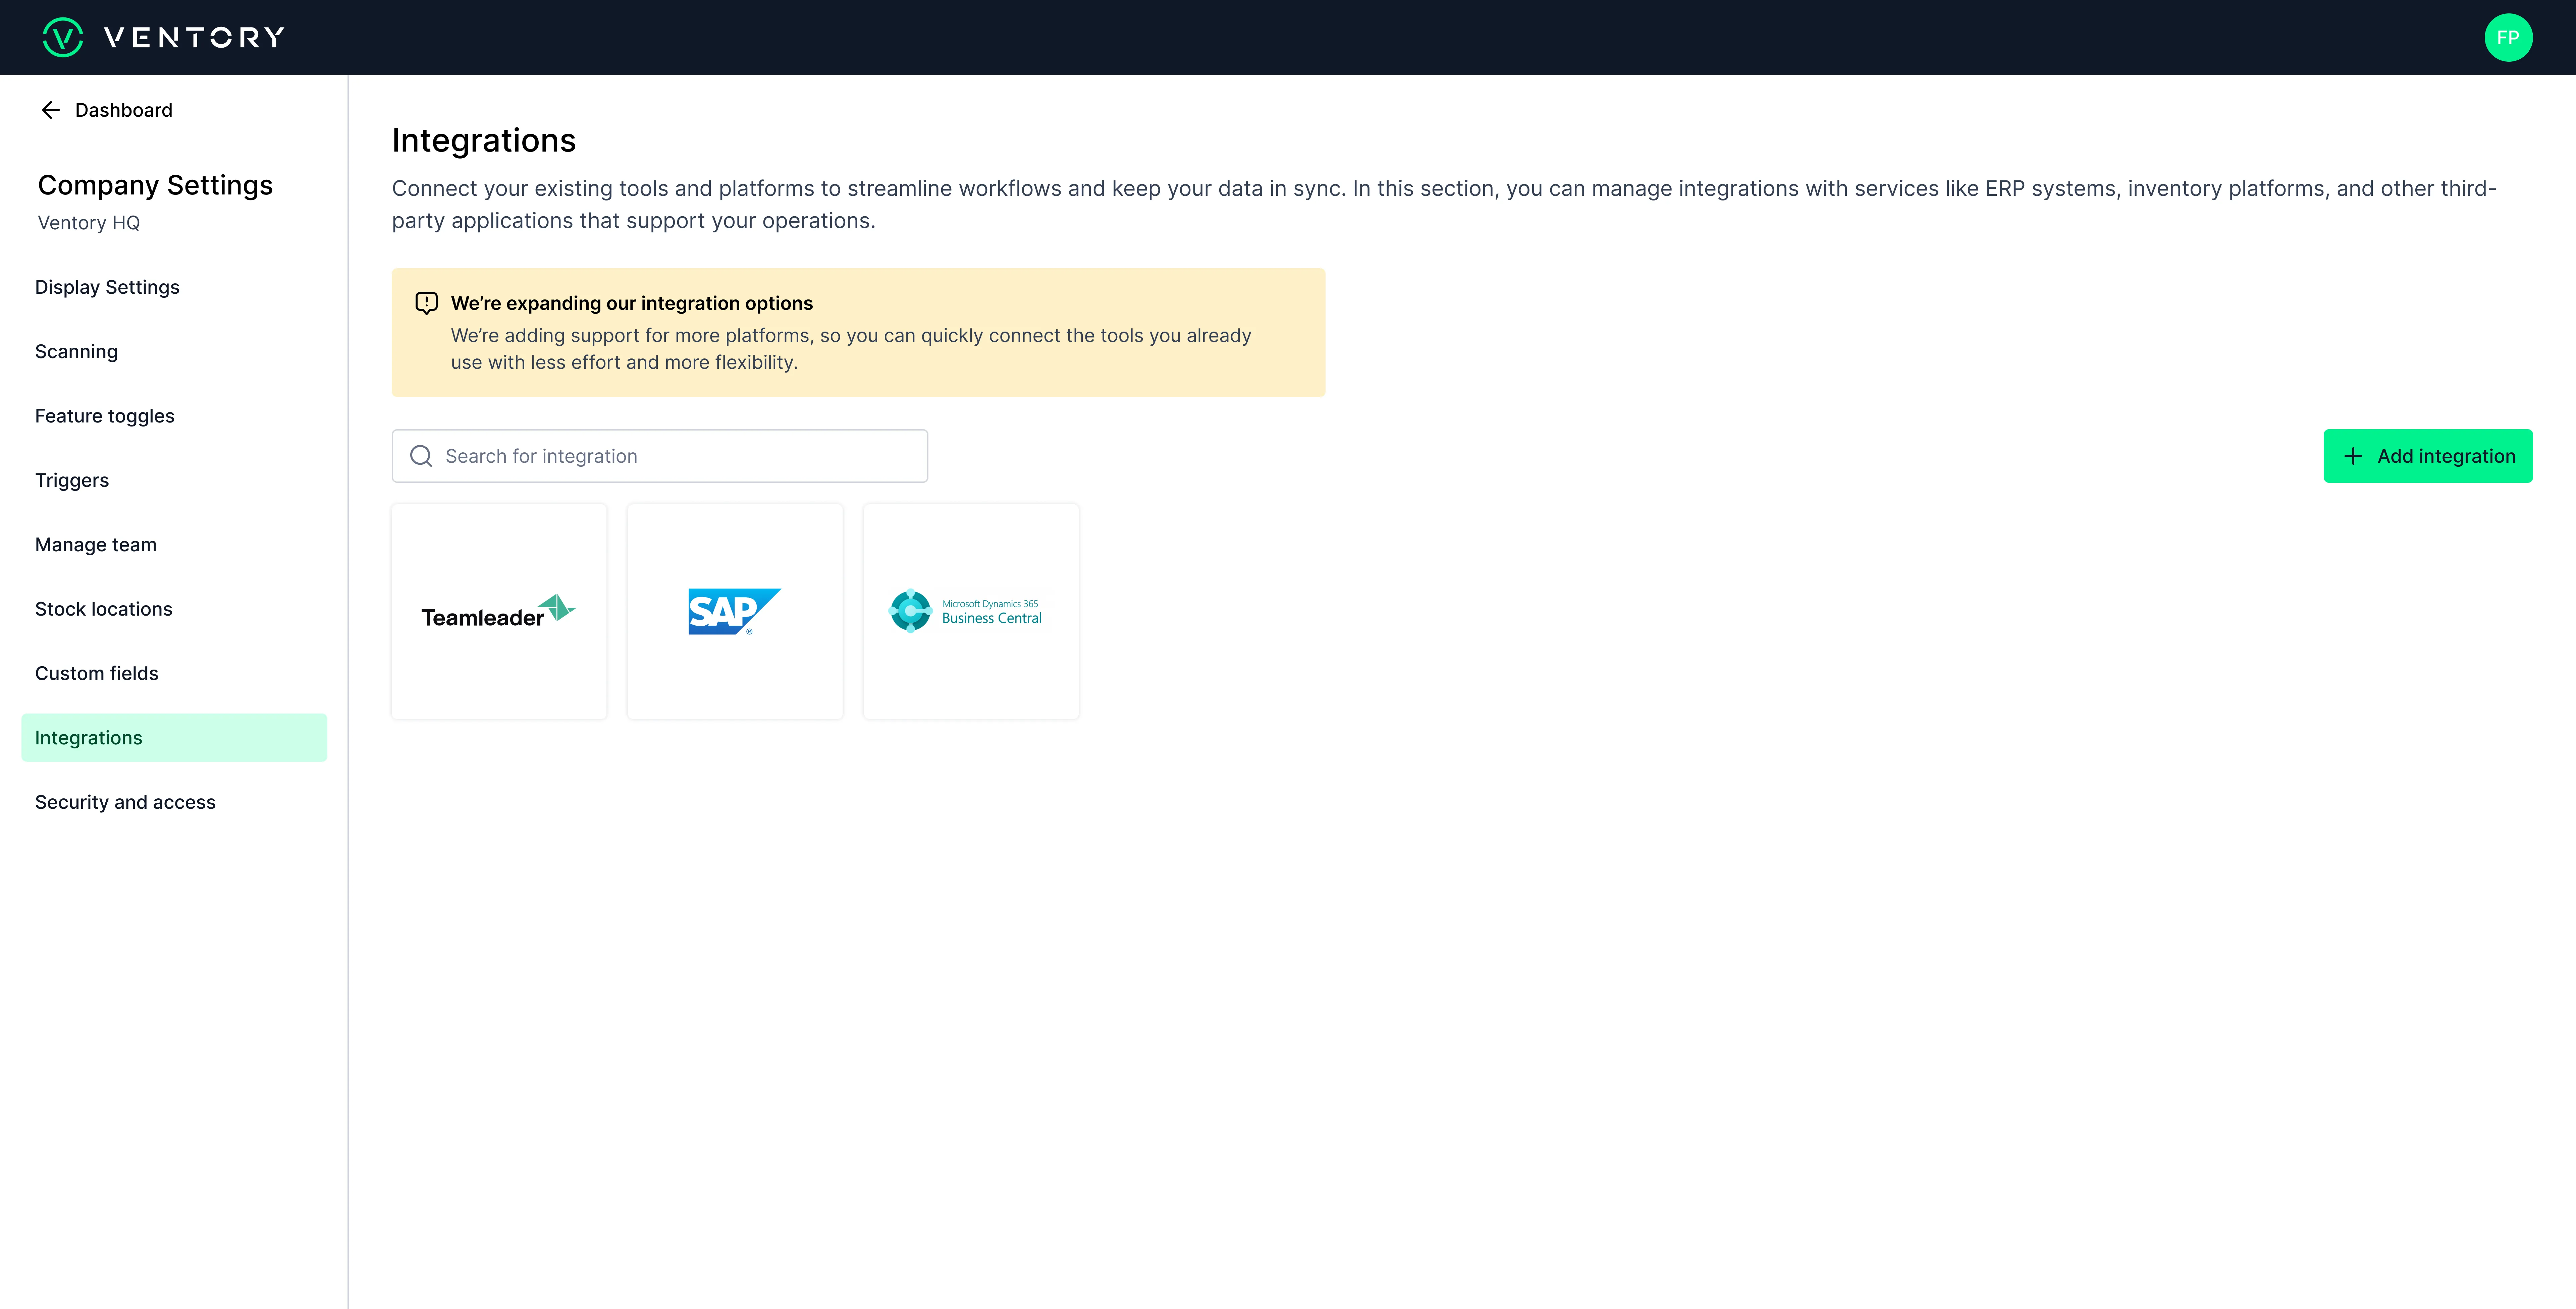Image resolution: width=2576 pixels, height=1309 pixels.
Task: Click the back arrow next to Dashboard
Action: pos(51,110)
